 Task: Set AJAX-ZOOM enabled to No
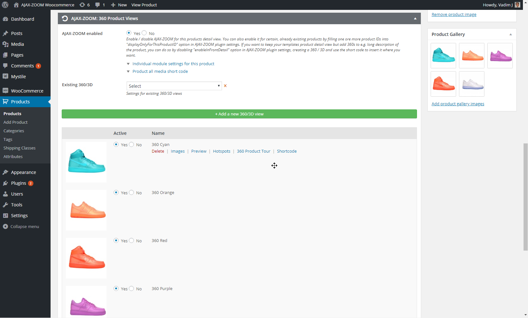click(144, 33)
